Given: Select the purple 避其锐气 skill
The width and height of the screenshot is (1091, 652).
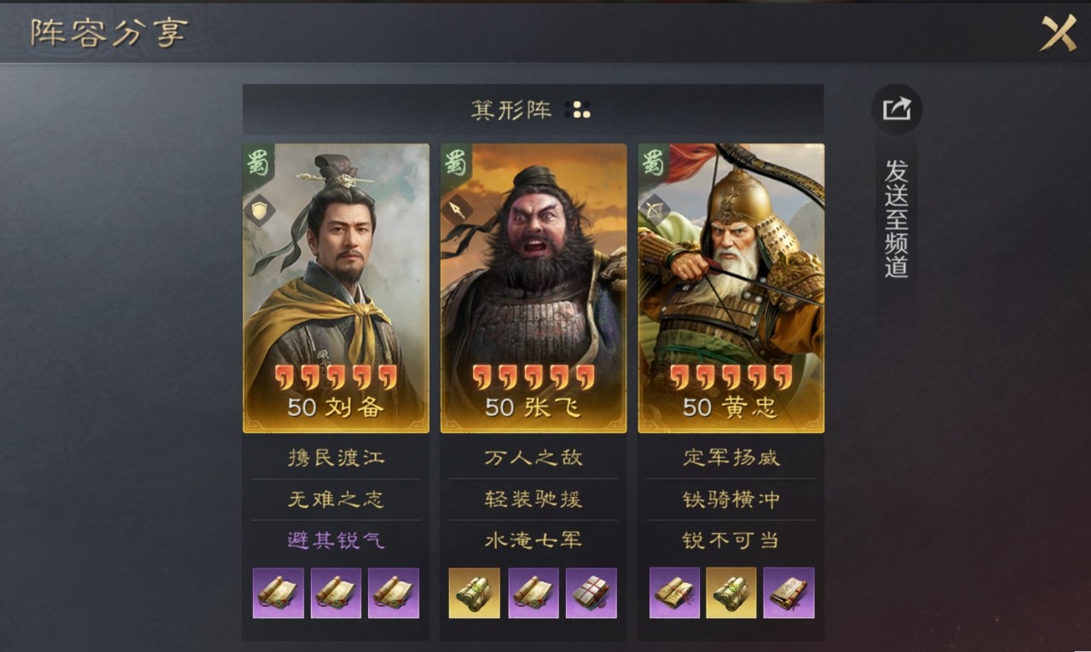Looking at the screenshot, I should click(336, 540).
